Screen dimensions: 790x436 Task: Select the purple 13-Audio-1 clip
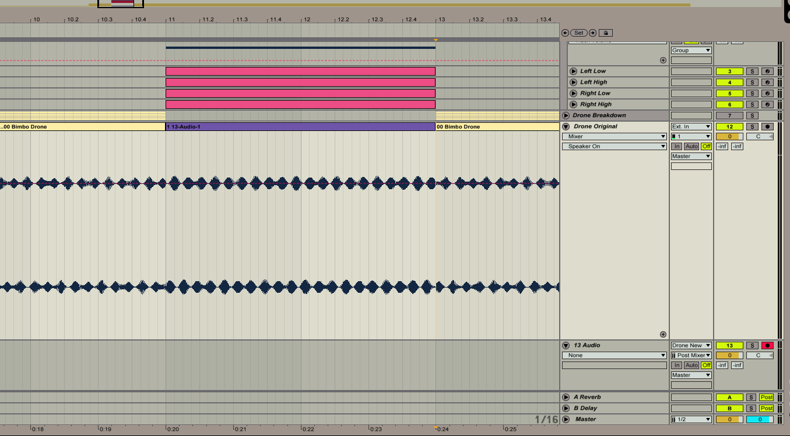300,127
